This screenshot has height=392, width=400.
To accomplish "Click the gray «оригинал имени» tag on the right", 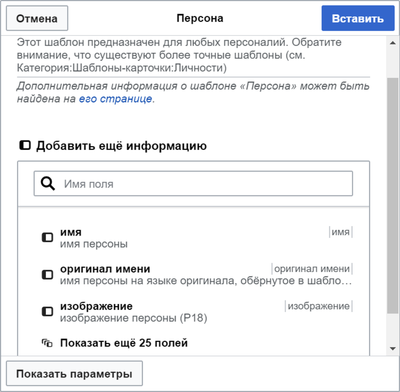I will coord(312,269).
